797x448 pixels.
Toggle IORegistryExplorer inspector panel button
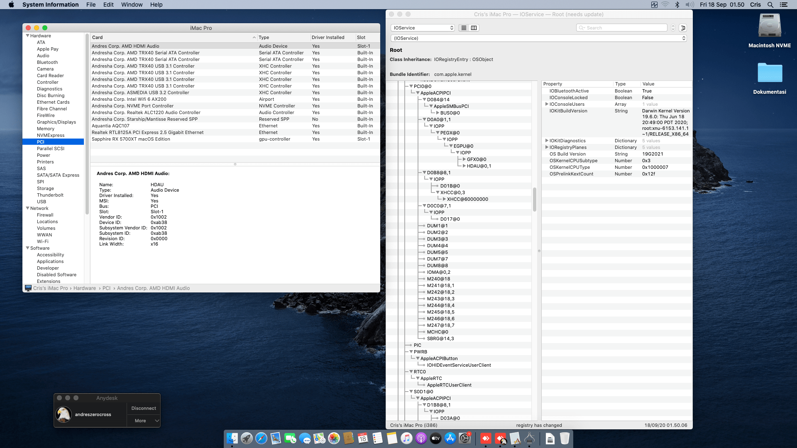click(x=683, y=28)
